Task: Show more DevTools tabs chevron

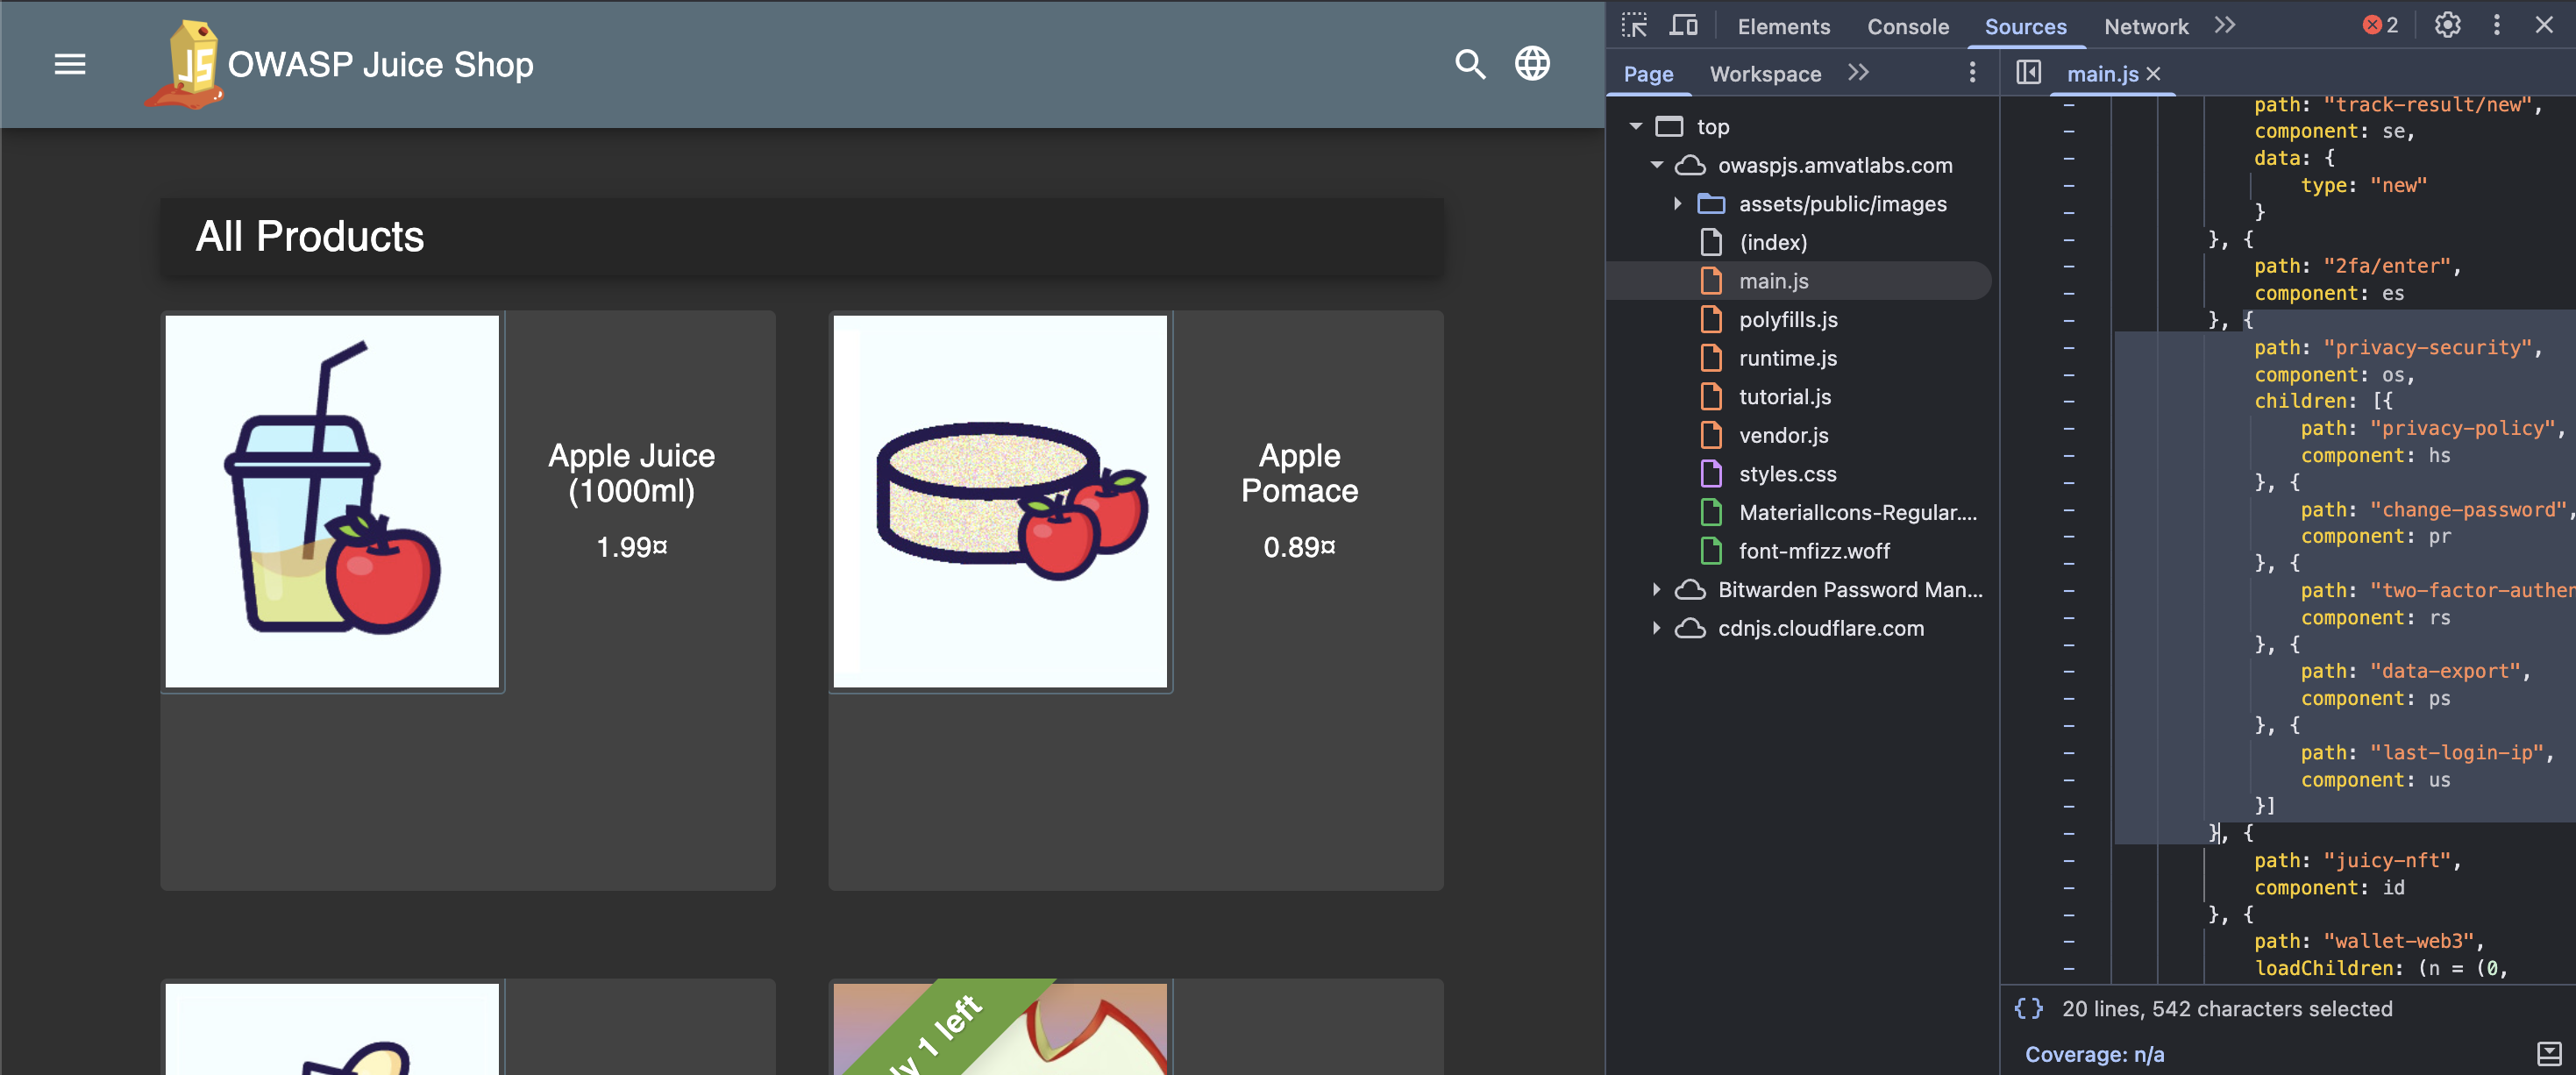Action: 2224,26
